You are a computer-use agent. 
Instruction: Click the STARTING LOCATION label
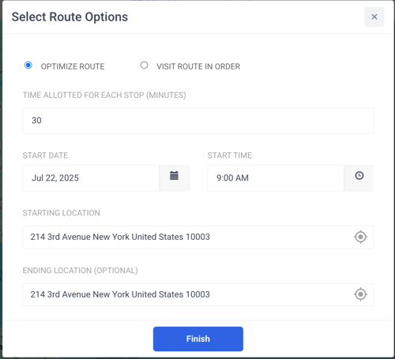62,213
